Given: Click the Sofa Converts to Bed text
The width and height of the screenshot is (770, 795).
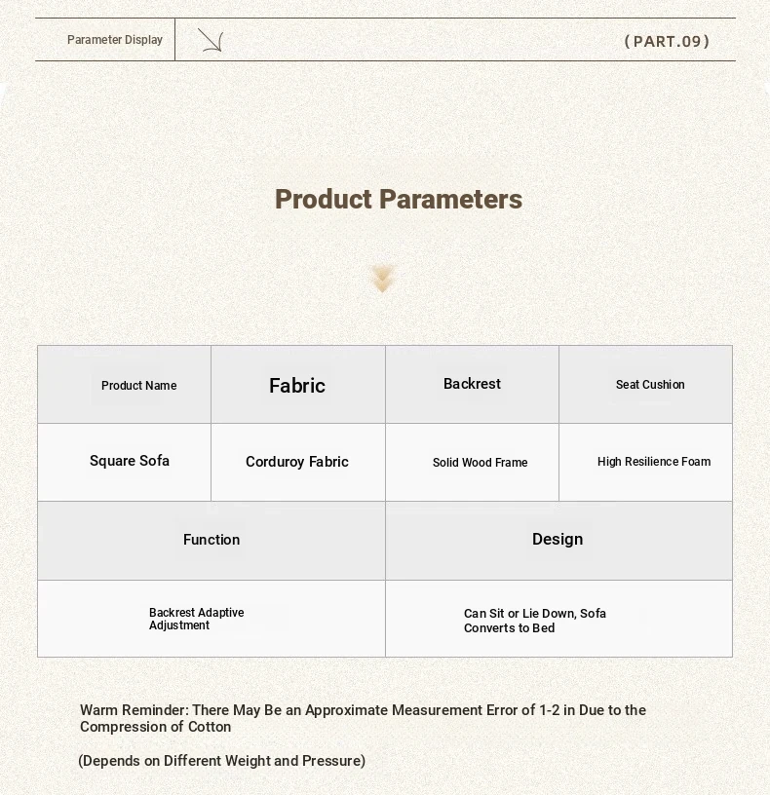Looking at the screenshot, I should [535, 621].
